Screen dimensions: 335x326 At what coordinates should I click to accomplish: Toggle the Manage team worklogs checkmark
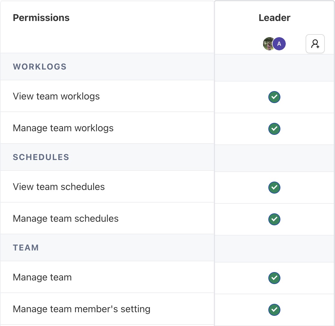[274, 129]
